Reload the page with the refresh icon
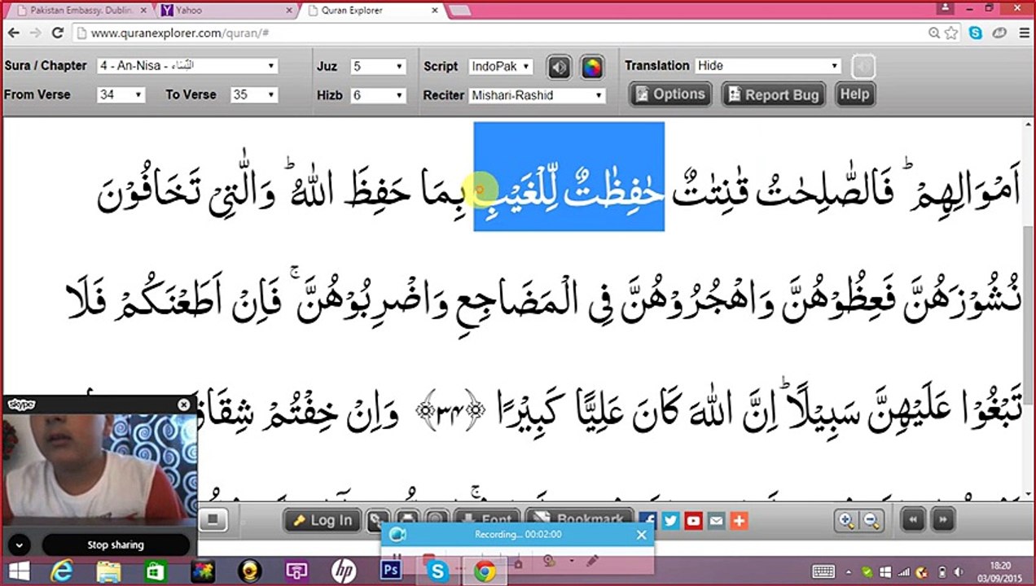This screenshot has width=1036, height=586. (x=58, y=33)
